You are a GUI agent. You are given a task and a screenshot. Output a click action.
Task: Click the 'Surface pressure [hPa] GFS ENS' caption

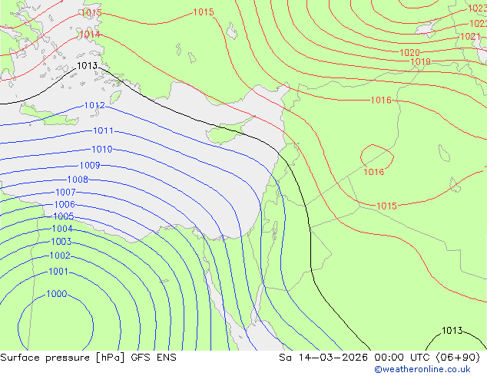click(88, 358)
